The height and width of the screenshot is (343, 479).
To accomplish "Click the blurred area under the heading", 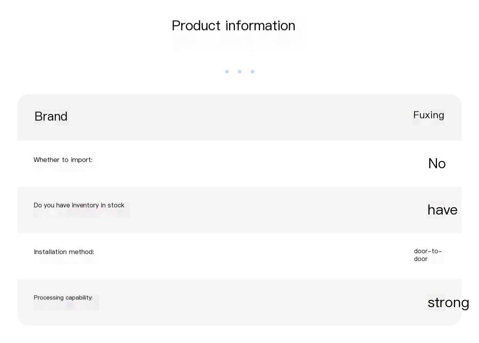I will tap(237, 43).
